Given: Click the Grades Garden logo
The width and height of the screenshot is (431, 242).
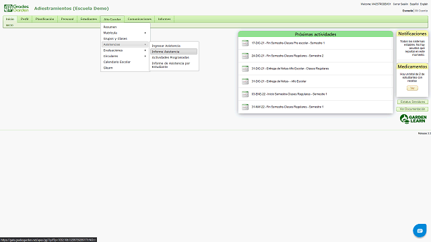Looking at the screenshot, I should point(16,8).
